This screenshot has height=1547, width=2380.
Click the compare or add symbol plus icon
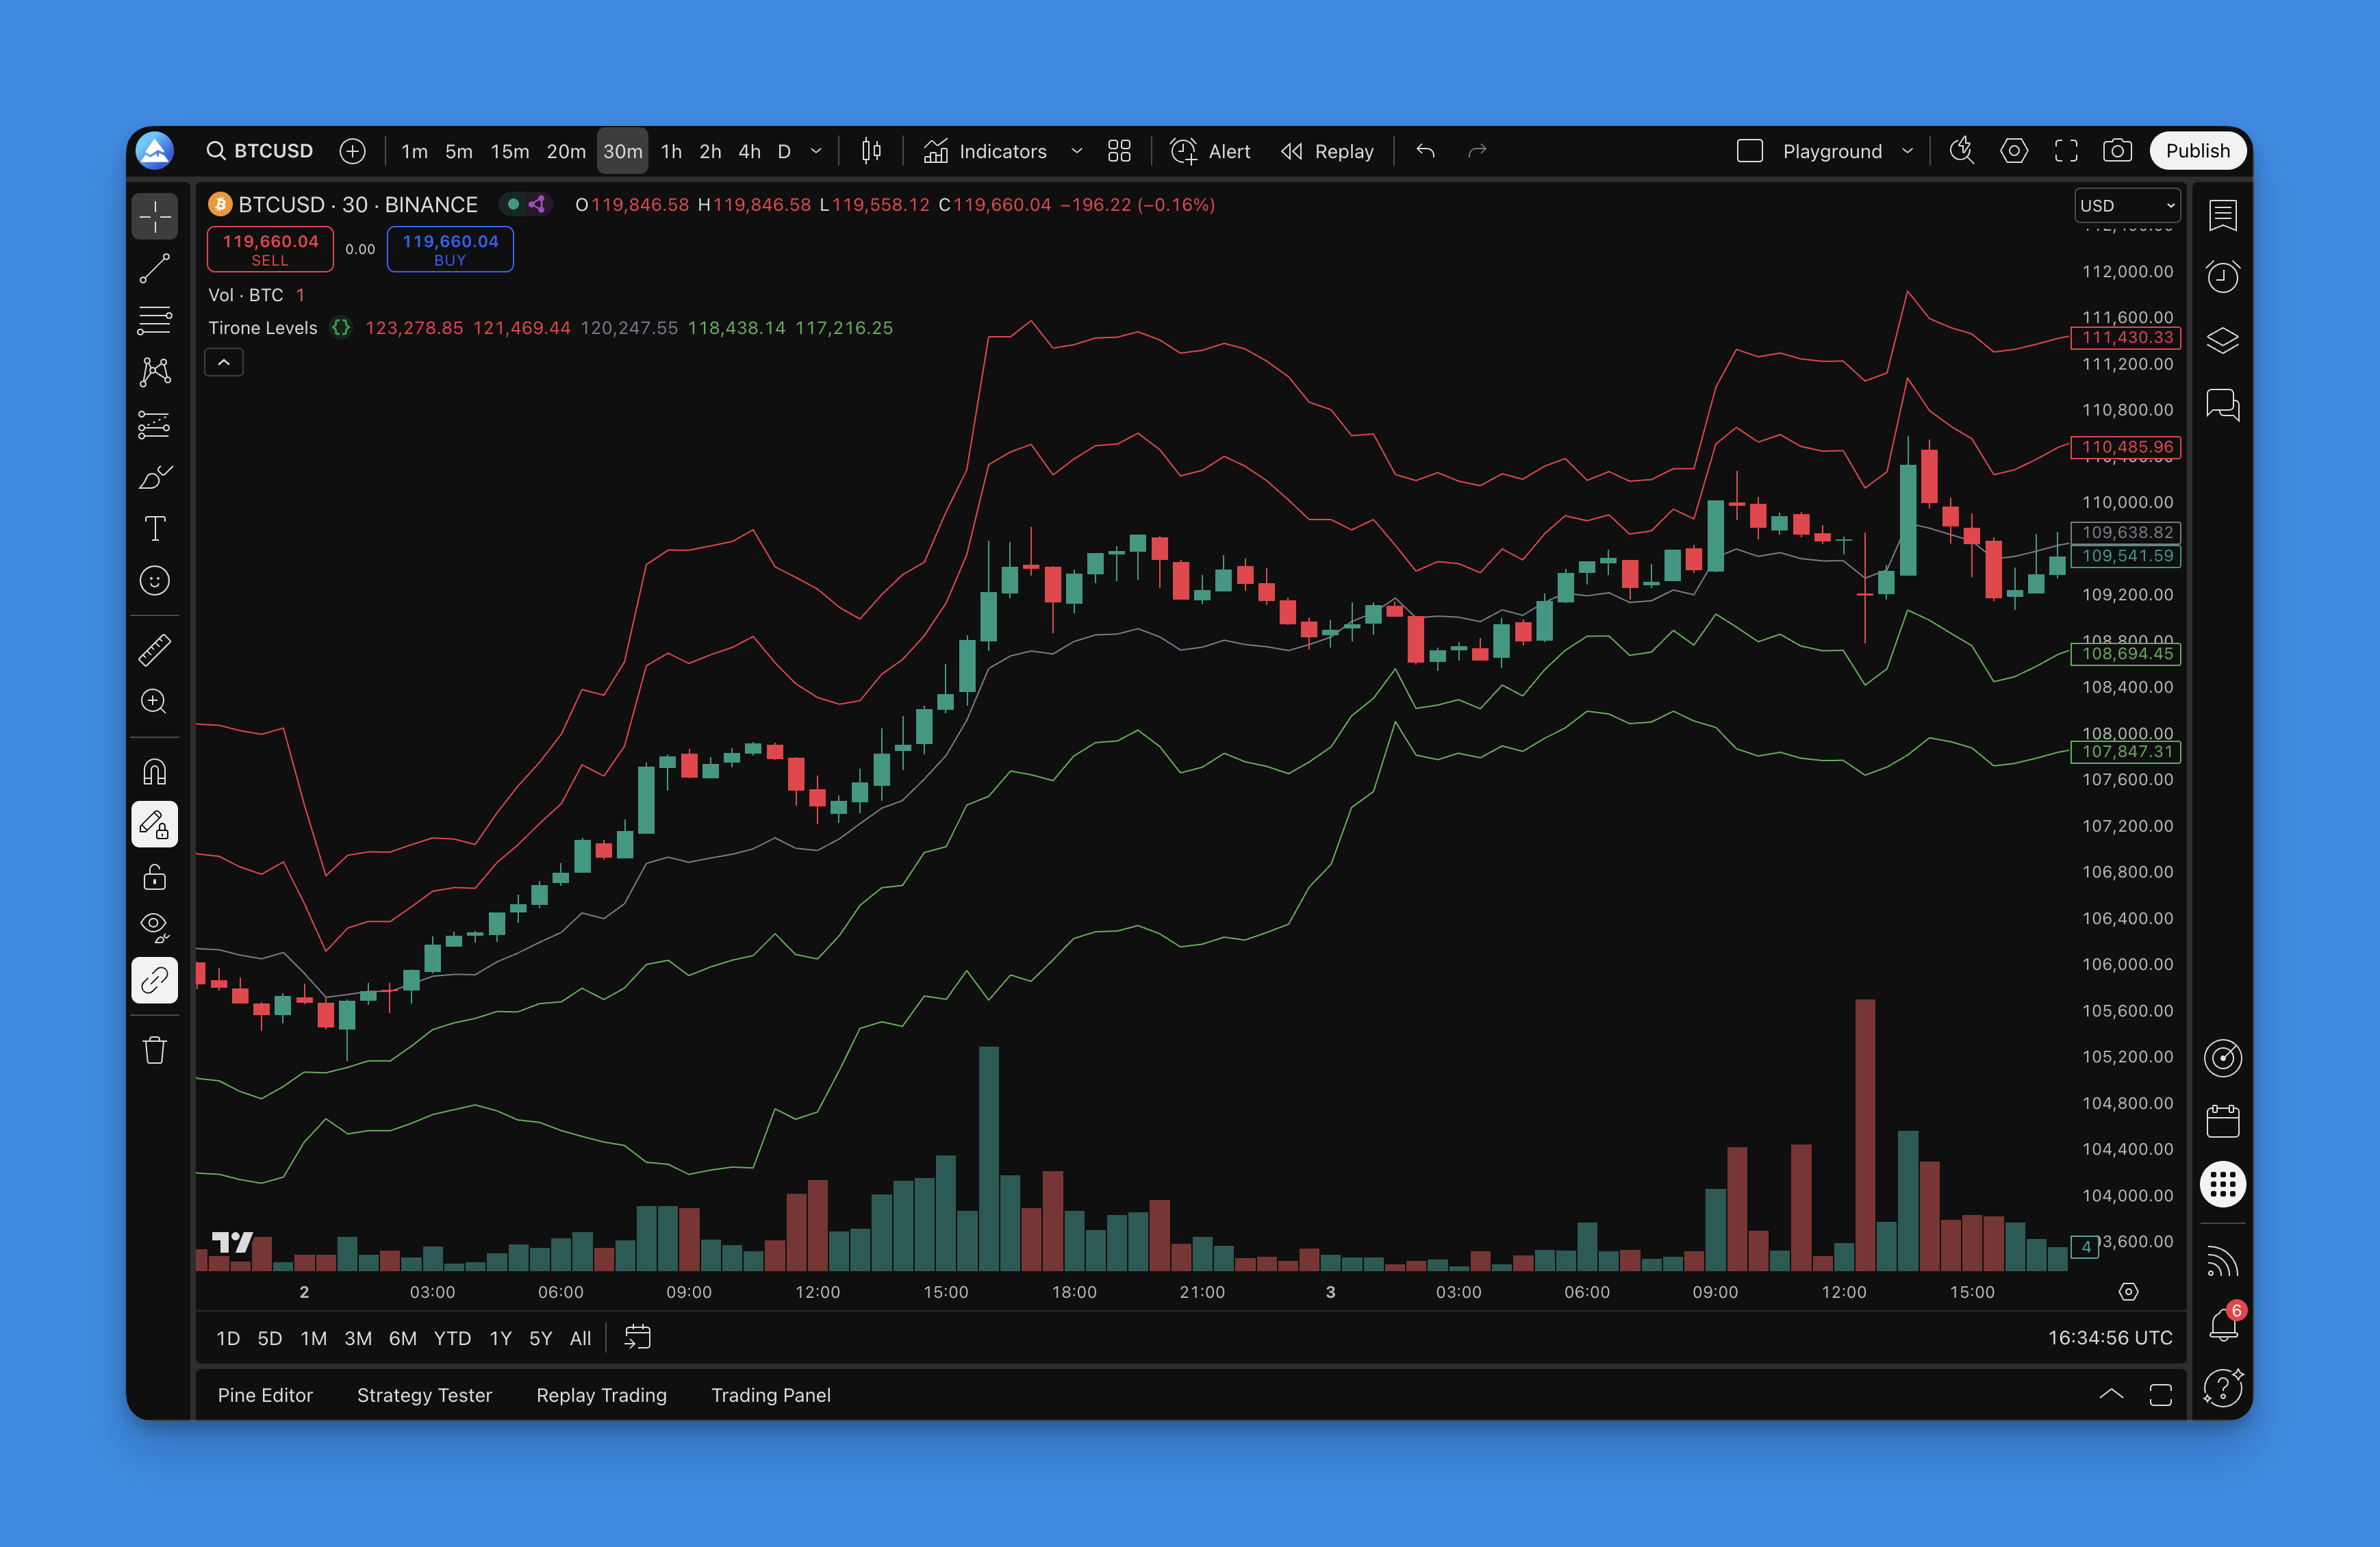coord(352,151)
